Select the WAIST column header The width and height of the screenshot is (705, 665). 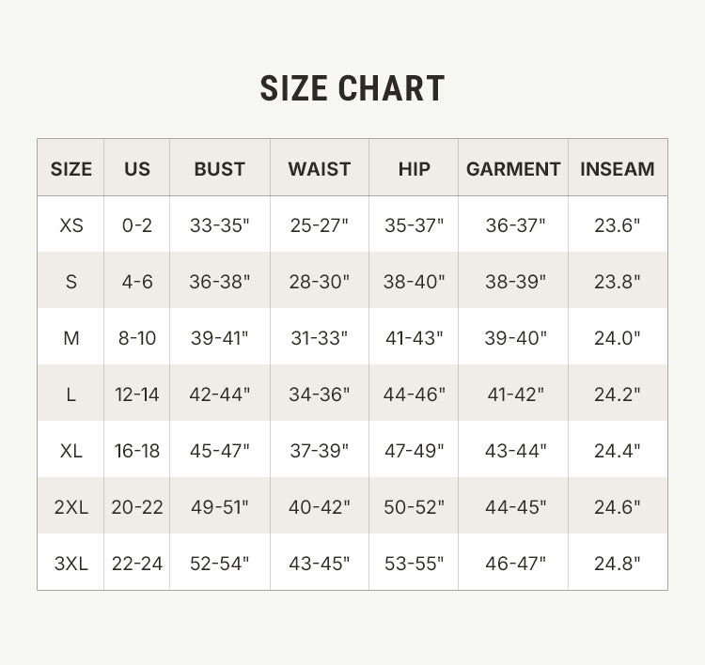[320, 169]
